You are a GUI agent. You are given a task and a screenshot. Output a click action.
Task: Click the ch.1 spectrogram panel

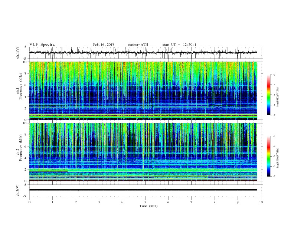pyautogui.click(x=143, y=91)
